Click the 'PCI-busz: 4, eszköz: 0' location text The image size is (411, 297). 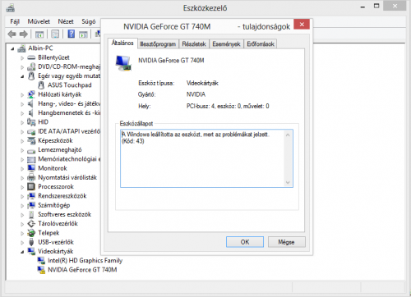pyautogui.click(x=228, y=106)
